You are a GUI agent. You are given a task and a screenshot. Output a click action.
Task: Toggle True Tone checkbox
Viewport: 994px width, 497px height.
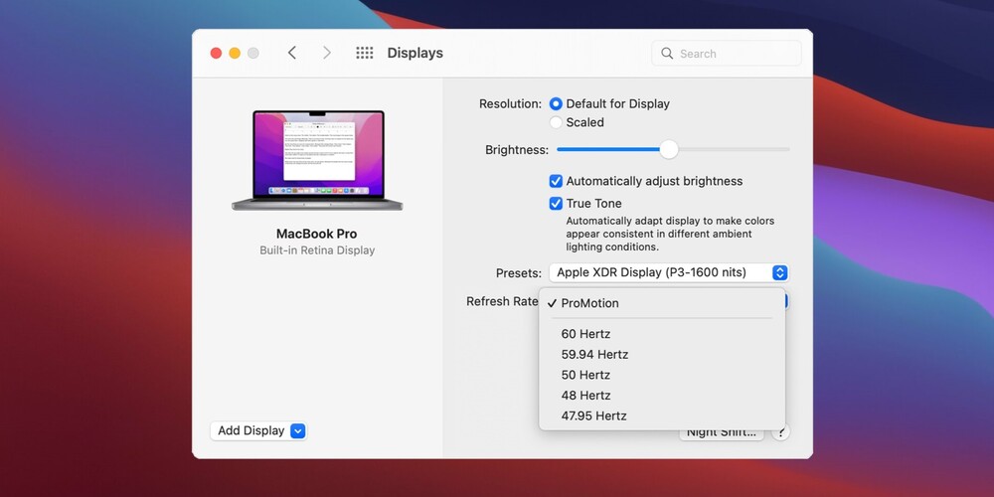pos(556,204)
